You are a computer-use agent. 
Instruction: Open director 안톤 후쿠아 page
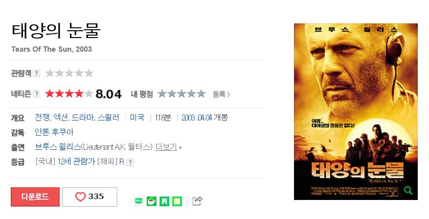[54, 132]
